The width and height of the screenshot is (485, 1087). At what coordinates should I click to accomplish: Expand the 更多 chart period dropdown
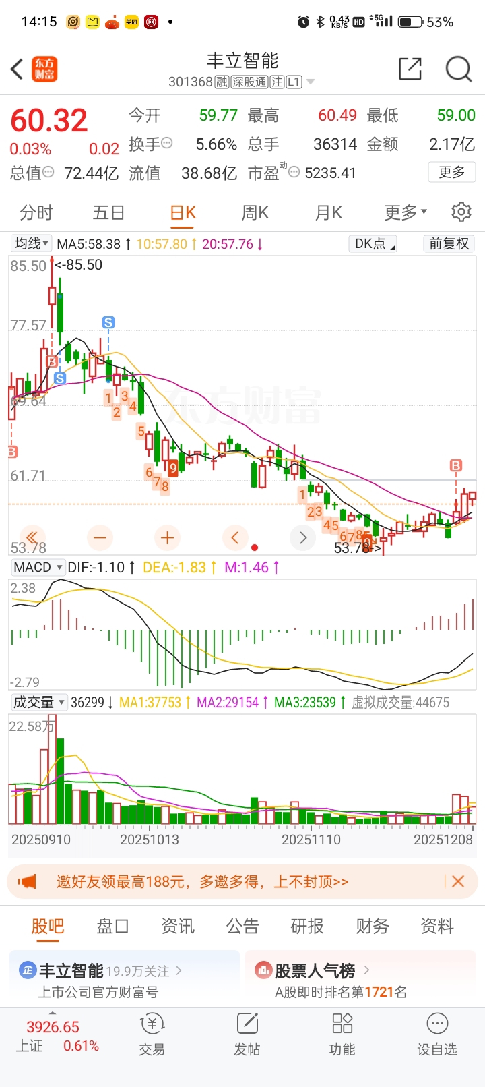(x=406, y=213)
